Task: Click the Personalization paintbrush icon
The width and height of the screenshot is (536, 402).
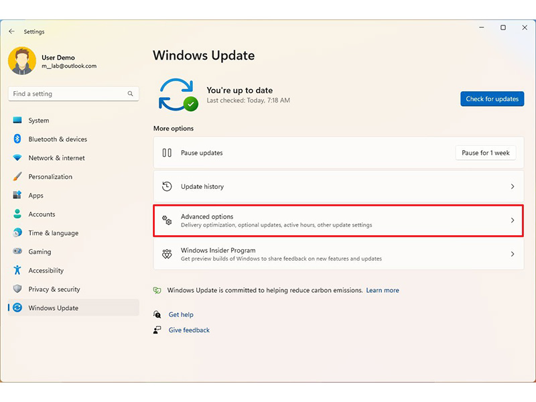Action: tap(17, 176)
